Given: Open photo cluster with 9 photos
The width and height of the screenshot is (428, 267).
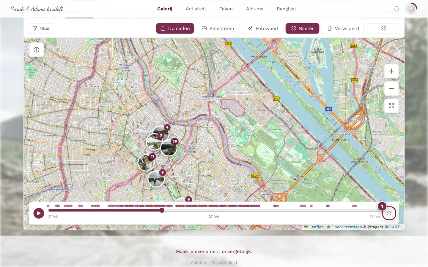Looking at the screenshot, I should 156,179.
